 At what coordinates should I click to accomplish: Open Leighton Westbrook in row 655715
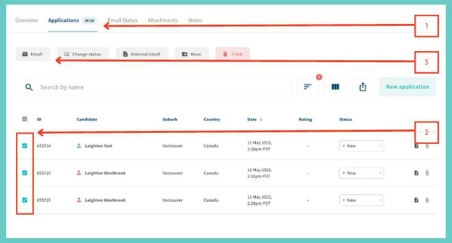pos(105,200)
